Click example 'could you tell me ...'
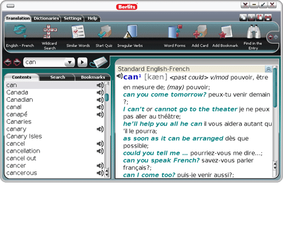This screenshot has height=229, width=283. [x=156, y=153]
